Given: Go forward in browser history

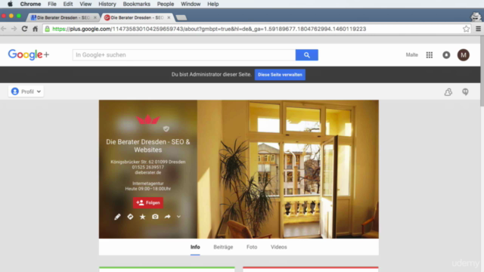Looking at the screenshot, I should (x=14, y=29).
